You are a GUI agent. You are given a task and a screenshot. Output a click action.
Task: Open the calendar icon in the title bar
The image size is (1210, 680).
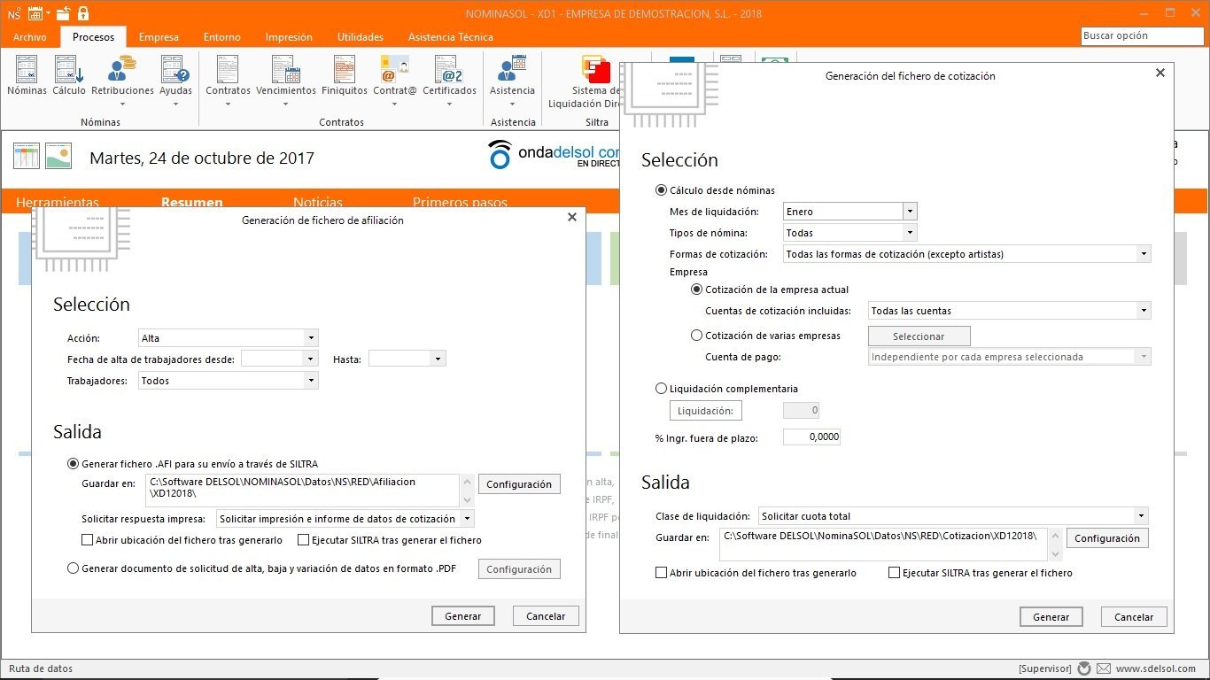[35, 13]
